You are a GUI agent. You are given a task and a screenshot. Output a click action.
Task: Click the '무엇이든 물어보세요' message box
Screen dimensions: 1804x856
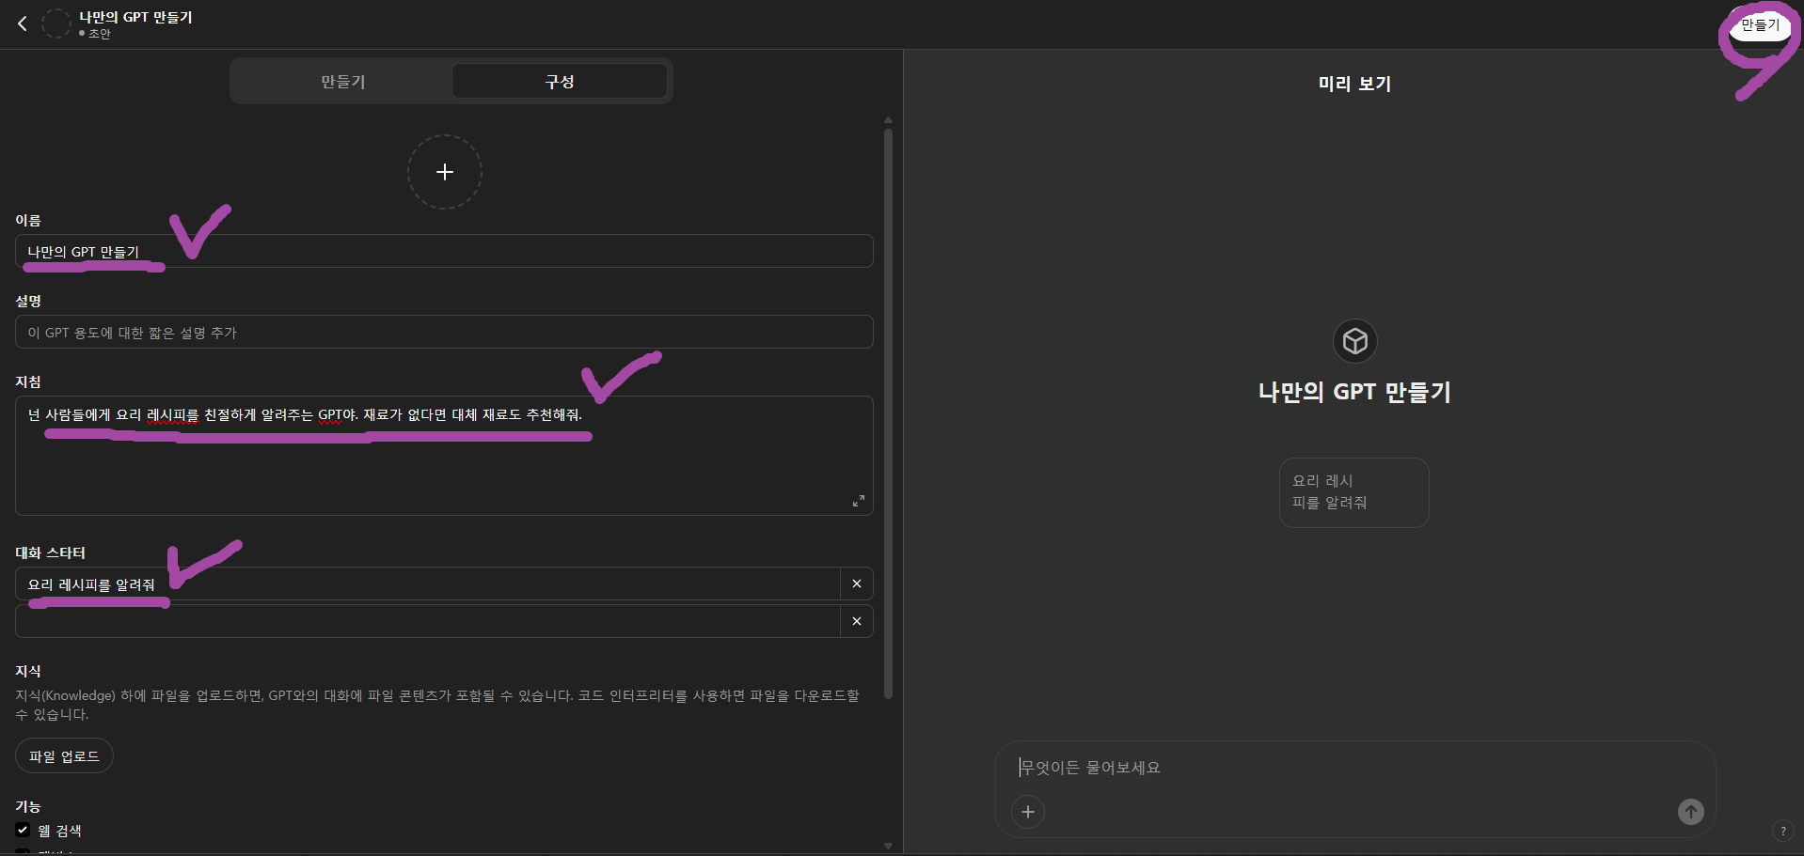click(1354, 768)
